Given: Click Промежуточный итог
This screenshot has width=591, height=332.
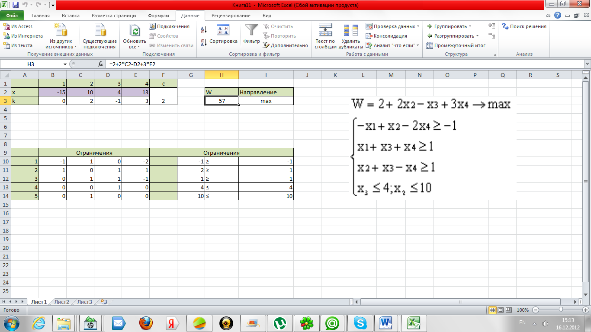Looking at the screenshot, I should [456, 45].
